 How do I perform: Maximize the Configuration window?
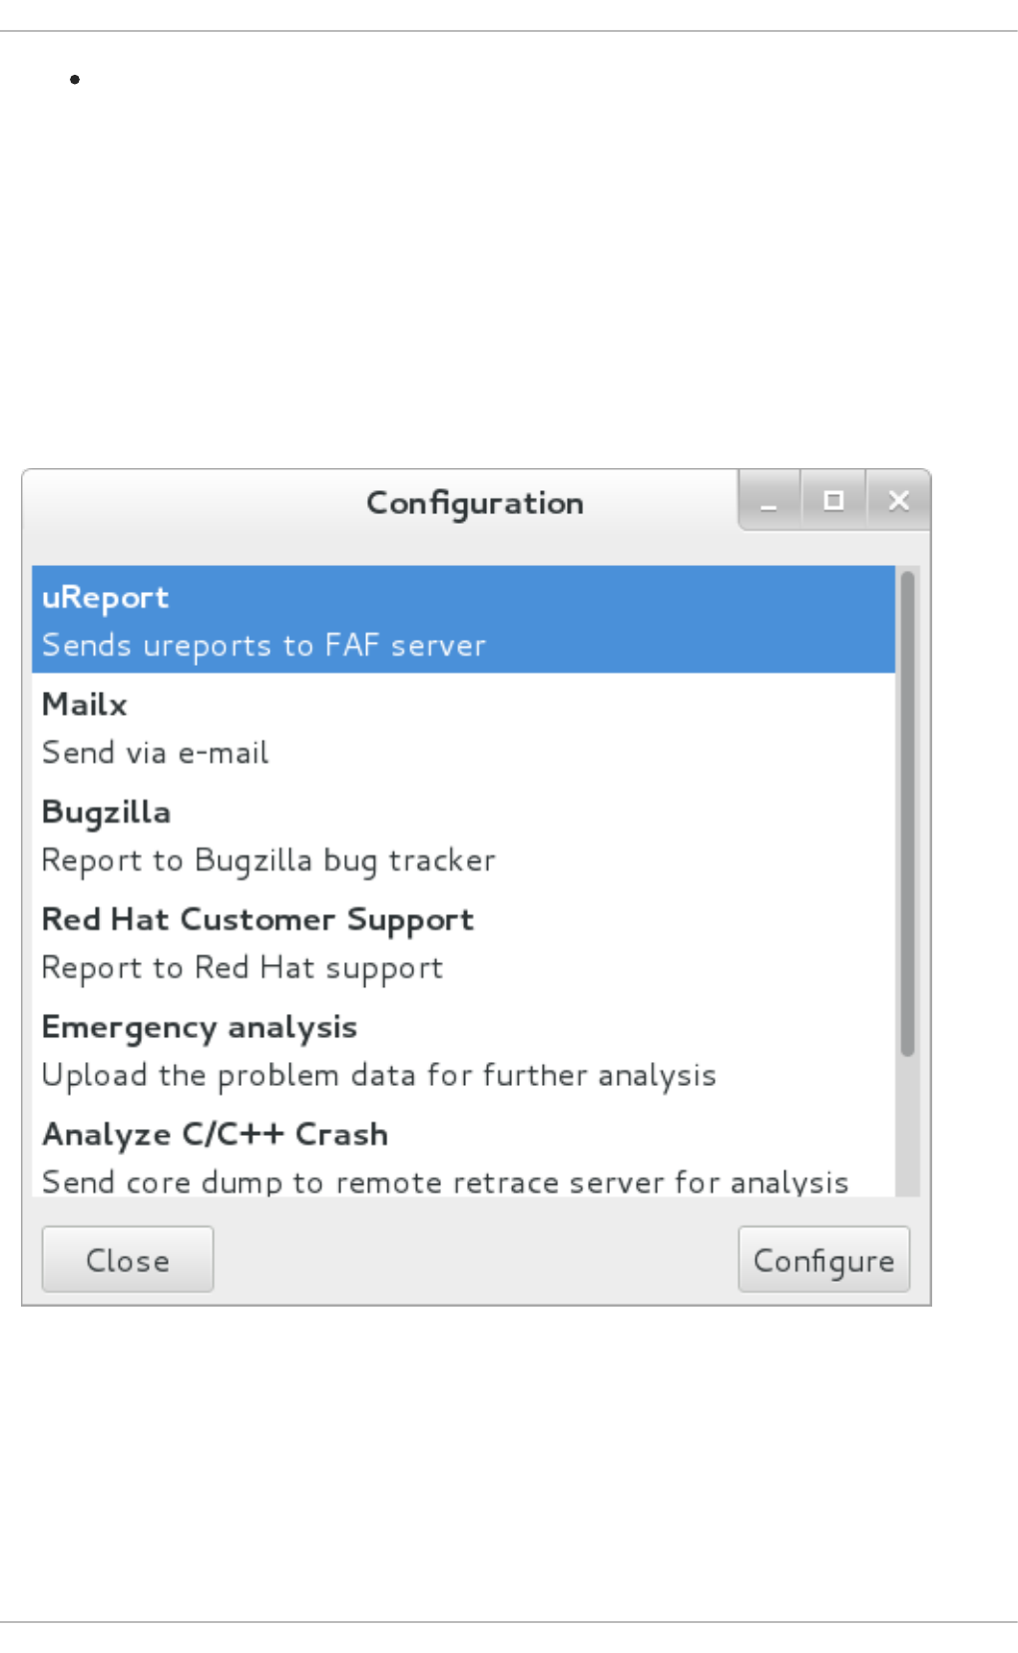[x=833, y=501]
